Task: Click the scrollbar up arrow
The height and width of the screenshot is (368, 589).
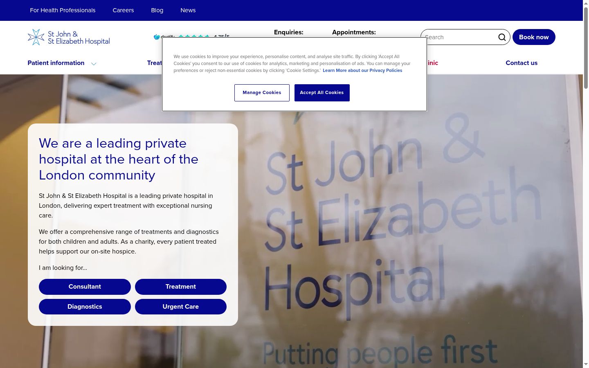Action: point(586,3)
